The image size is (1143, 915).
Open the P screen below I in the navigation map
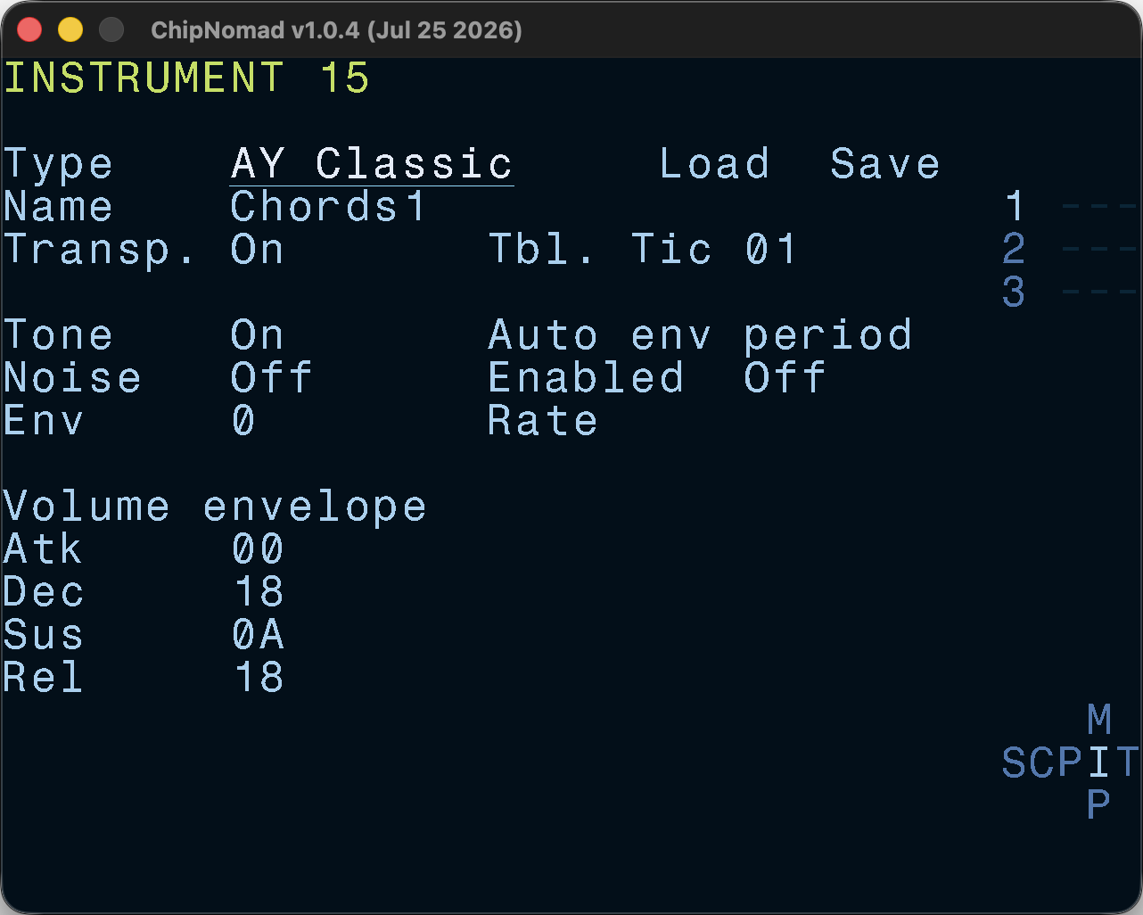1099,805
